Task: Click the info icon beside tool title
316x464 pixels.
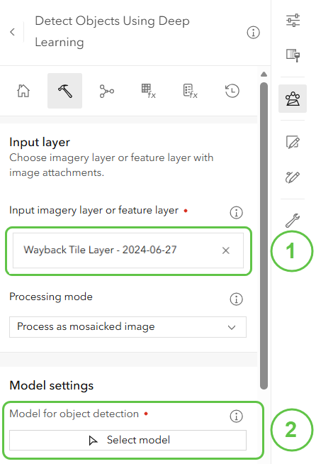Action: click(x=254, y=32)
